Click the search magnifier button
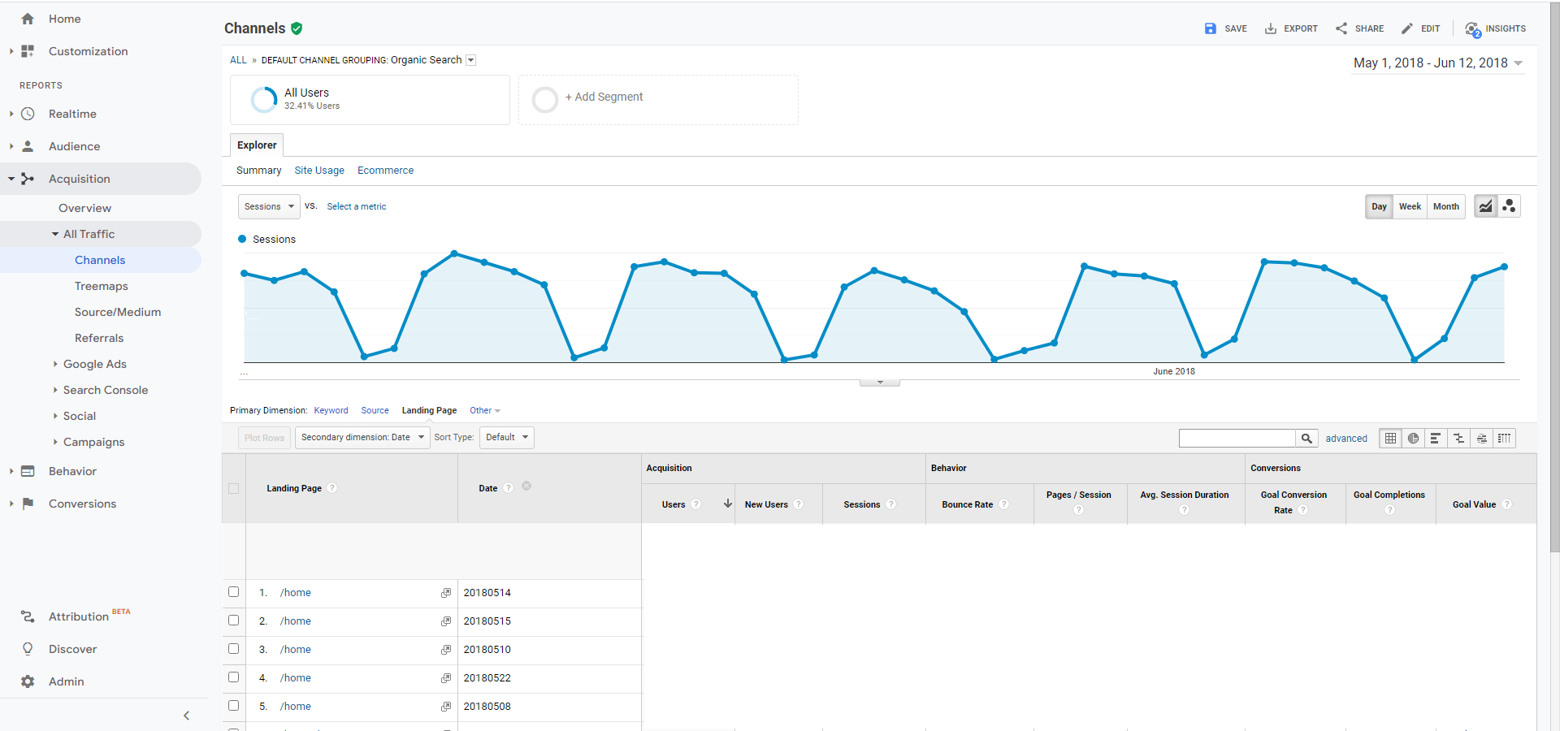Image resolution: width=1560 pixels, height=731 pixels. tap(1306, 439)
